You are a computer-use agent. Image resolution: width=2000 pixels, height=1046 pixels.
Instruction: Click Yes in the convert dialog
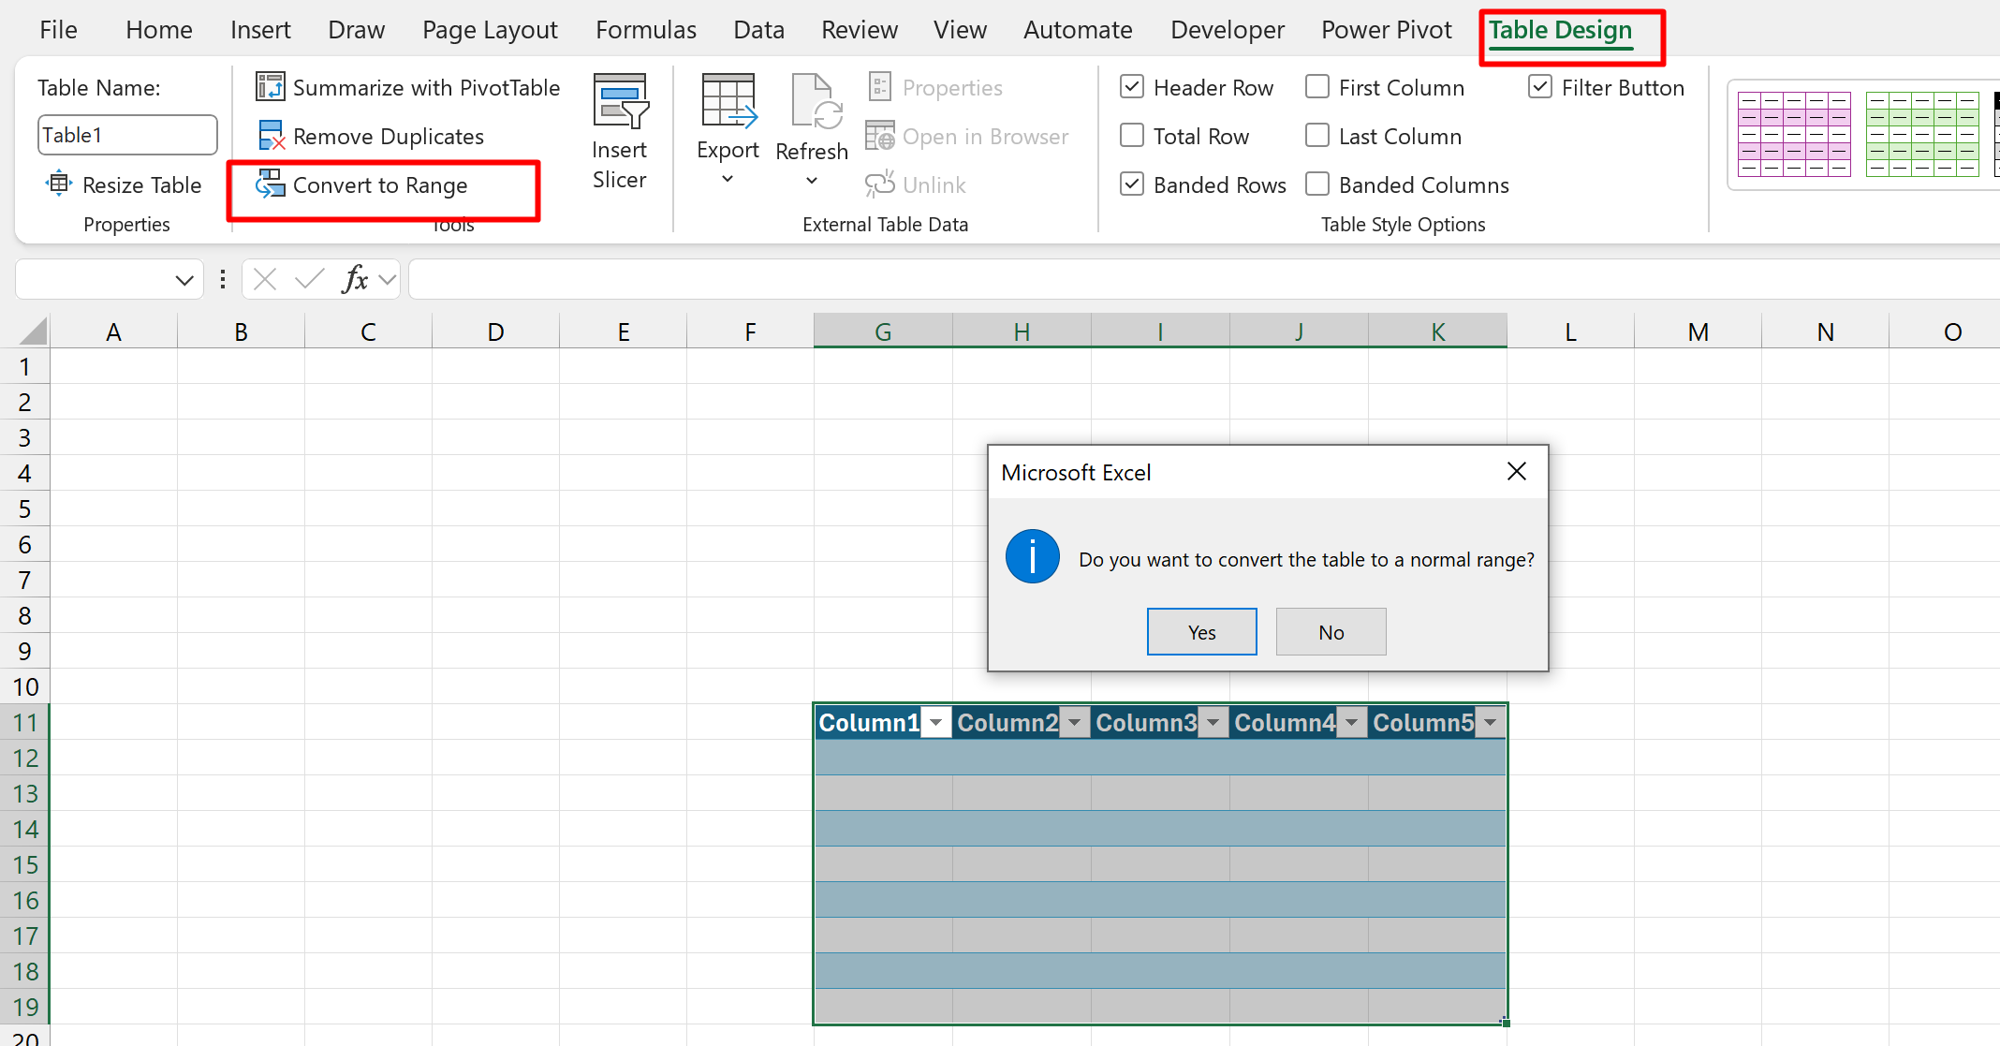(1201, 632)
